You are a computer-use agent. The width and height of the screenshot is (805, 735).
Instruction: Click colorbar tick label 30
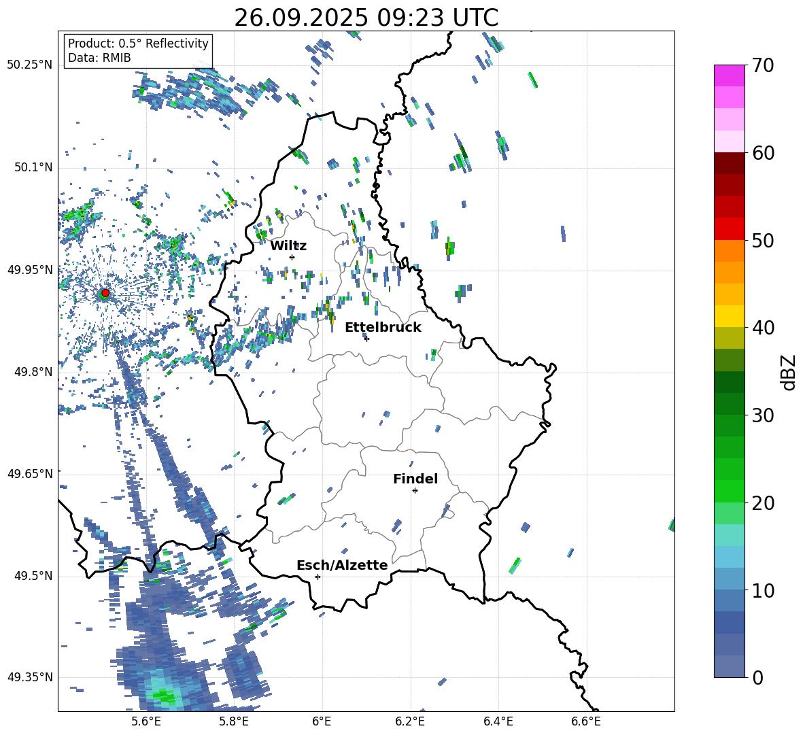762,415
